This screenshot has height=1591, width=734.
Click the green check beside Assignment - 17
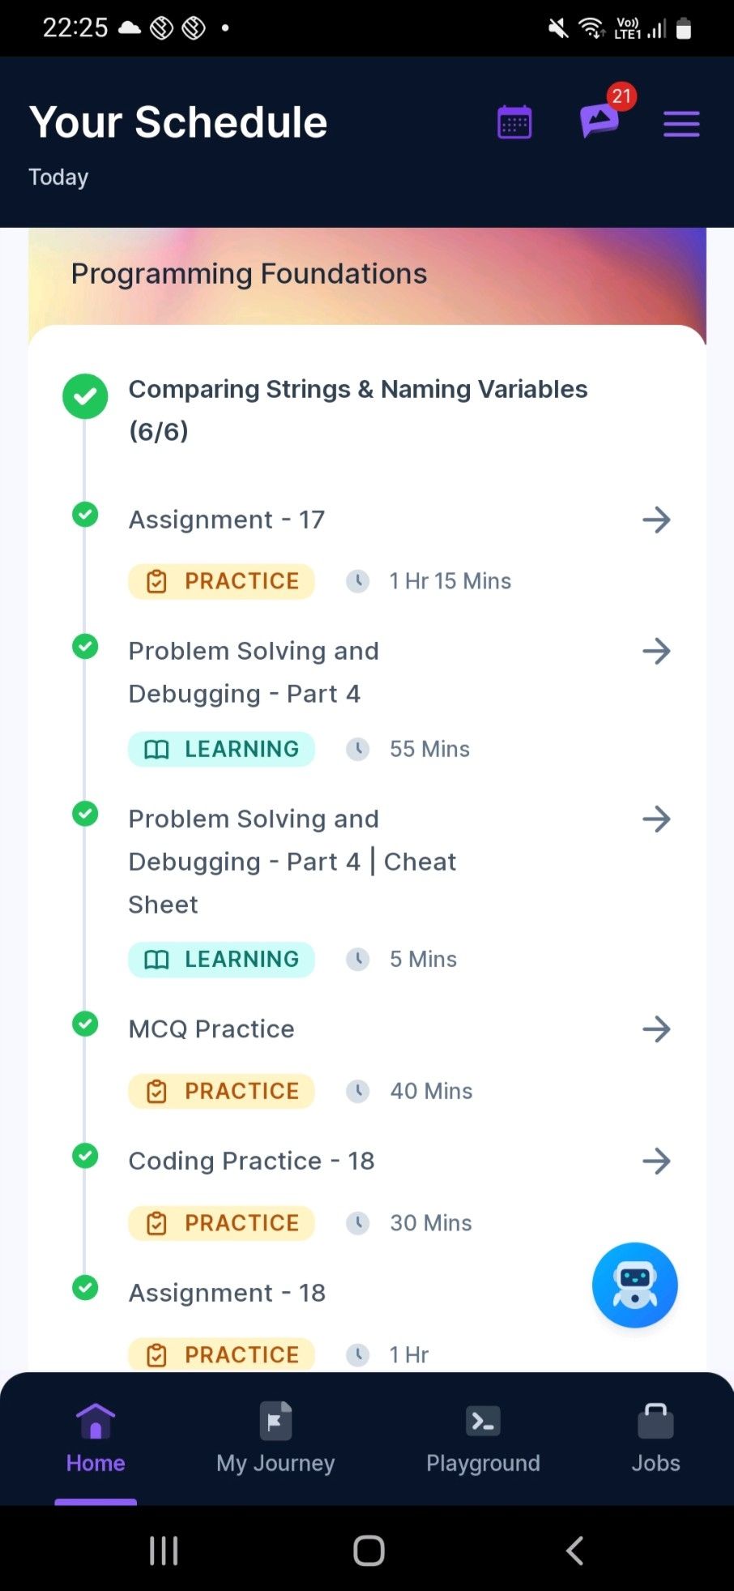coord(85,515)
